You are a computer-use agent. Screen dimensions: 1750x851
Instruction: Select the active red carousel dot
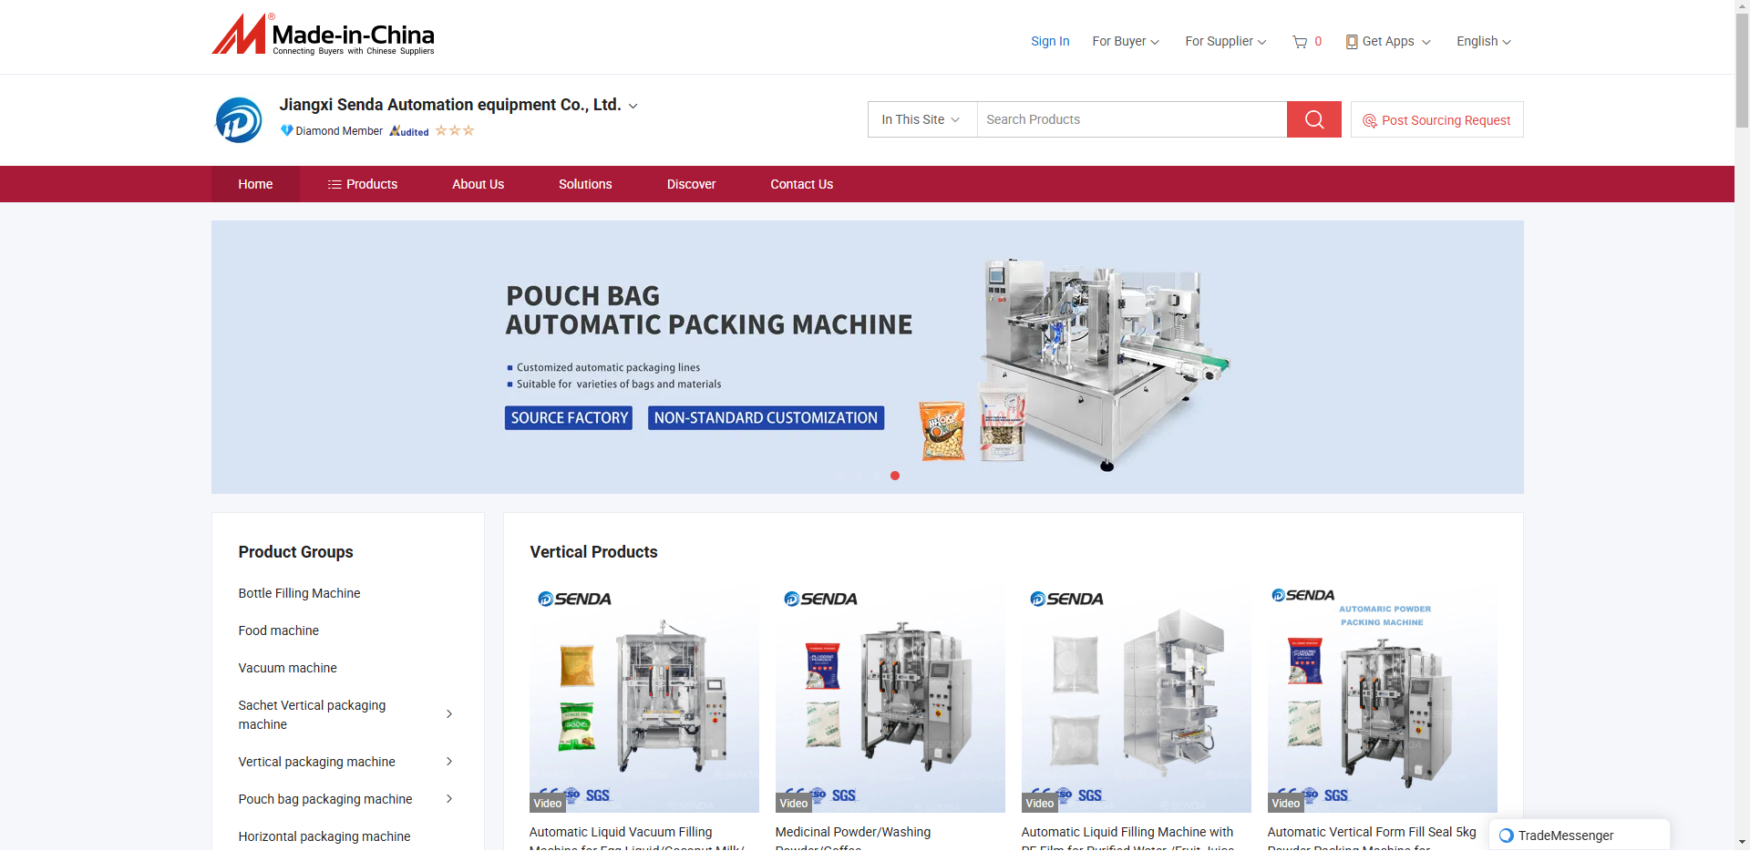click(895, 476)
